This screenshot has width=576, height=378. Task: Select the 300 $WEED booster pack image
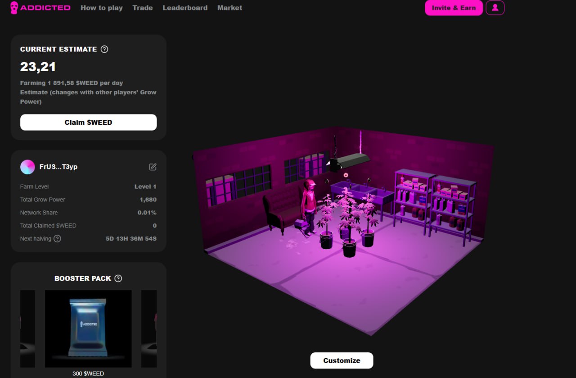(x=88, y=328)
